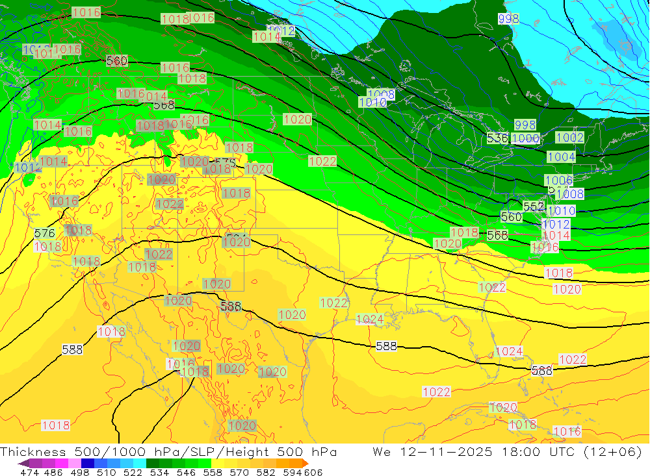650x476 pixels.
Task: Click the light pink 498 legend swatch
Action: (x=75, y=463)
